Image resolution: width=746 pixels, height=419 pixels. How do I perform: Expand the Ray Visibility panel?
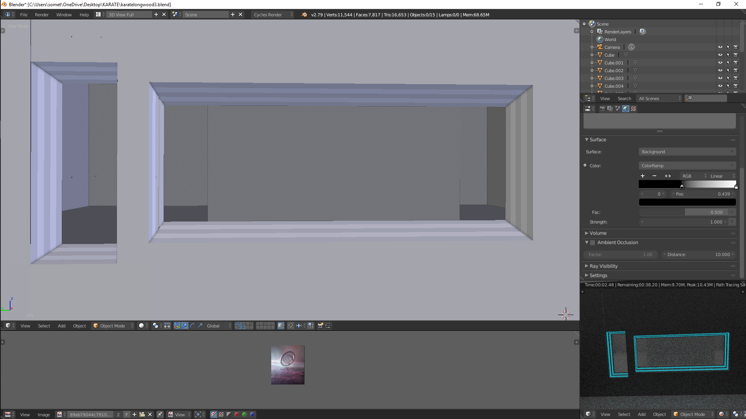603,266
